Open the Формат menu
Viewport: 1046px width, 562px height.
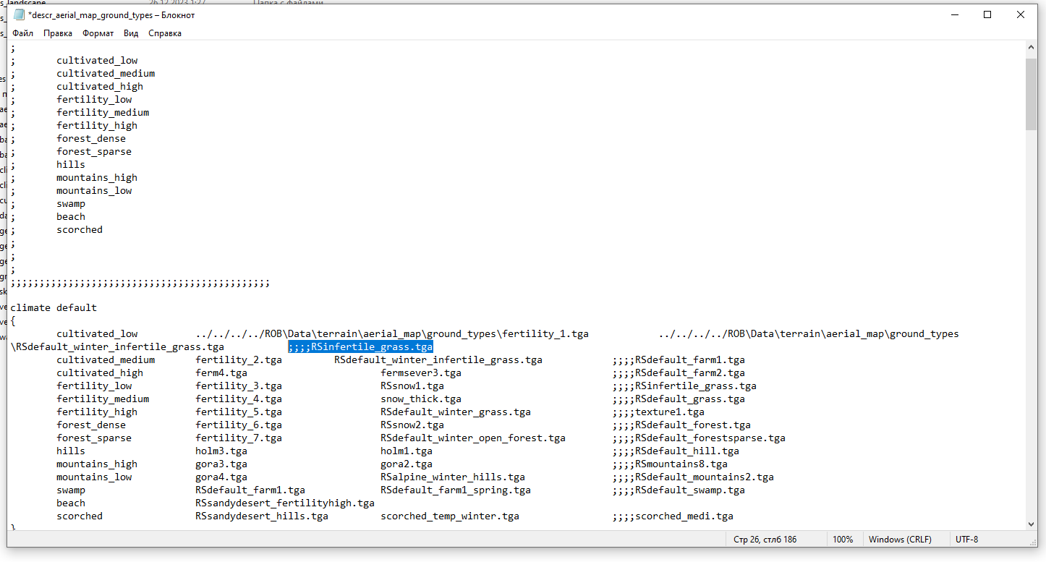[x=98, y=33]
